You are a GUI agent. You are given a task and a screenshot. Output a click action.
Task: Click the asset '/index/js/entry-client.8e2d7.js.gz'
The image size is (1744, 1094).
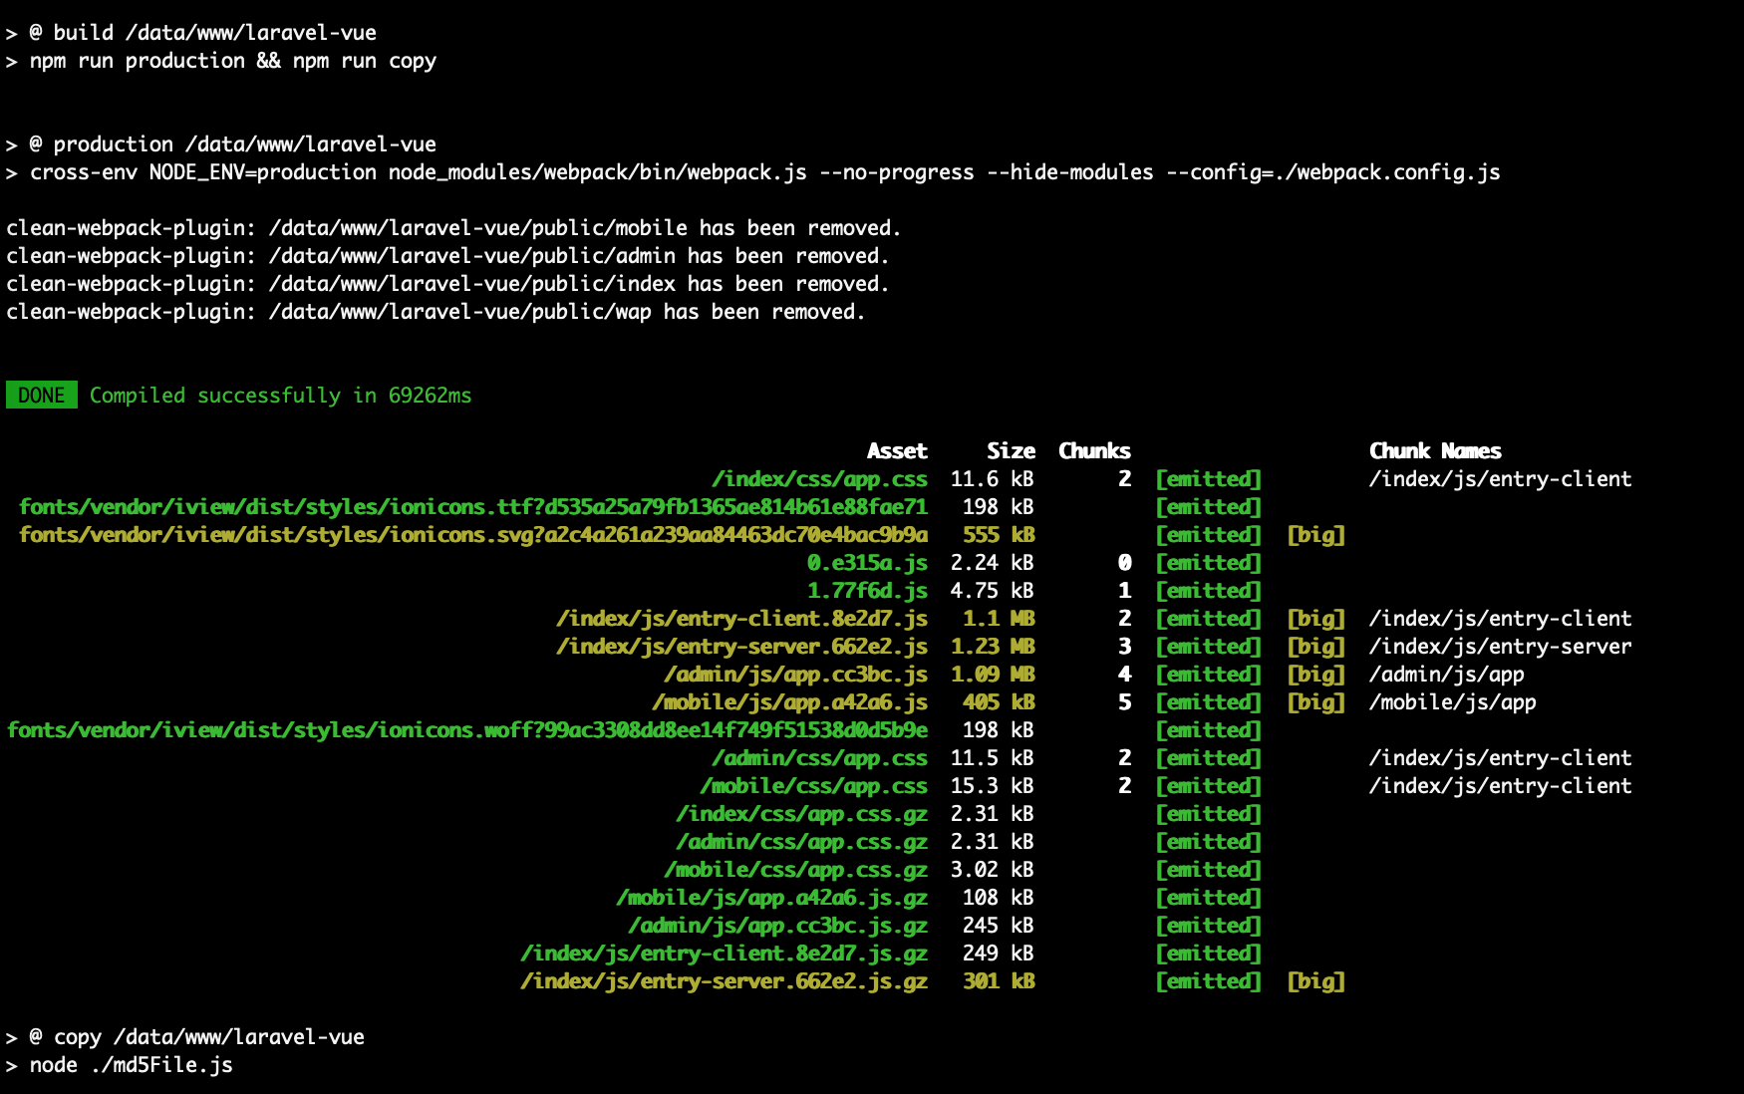724,954
